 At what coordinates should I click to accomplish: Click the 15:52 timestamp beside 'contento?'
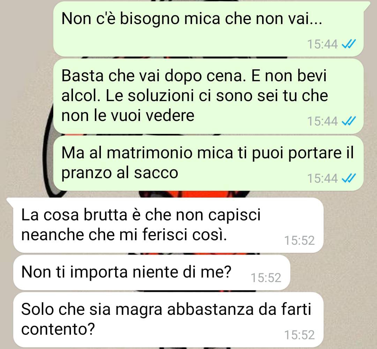click(x=300, y=335)
